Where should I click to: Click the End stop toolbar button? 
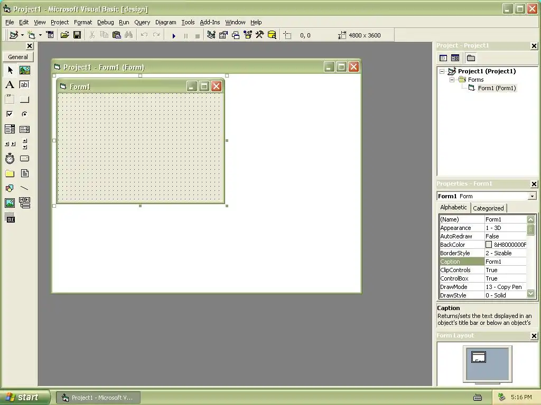pyautogui.click(x=198, y=35)
